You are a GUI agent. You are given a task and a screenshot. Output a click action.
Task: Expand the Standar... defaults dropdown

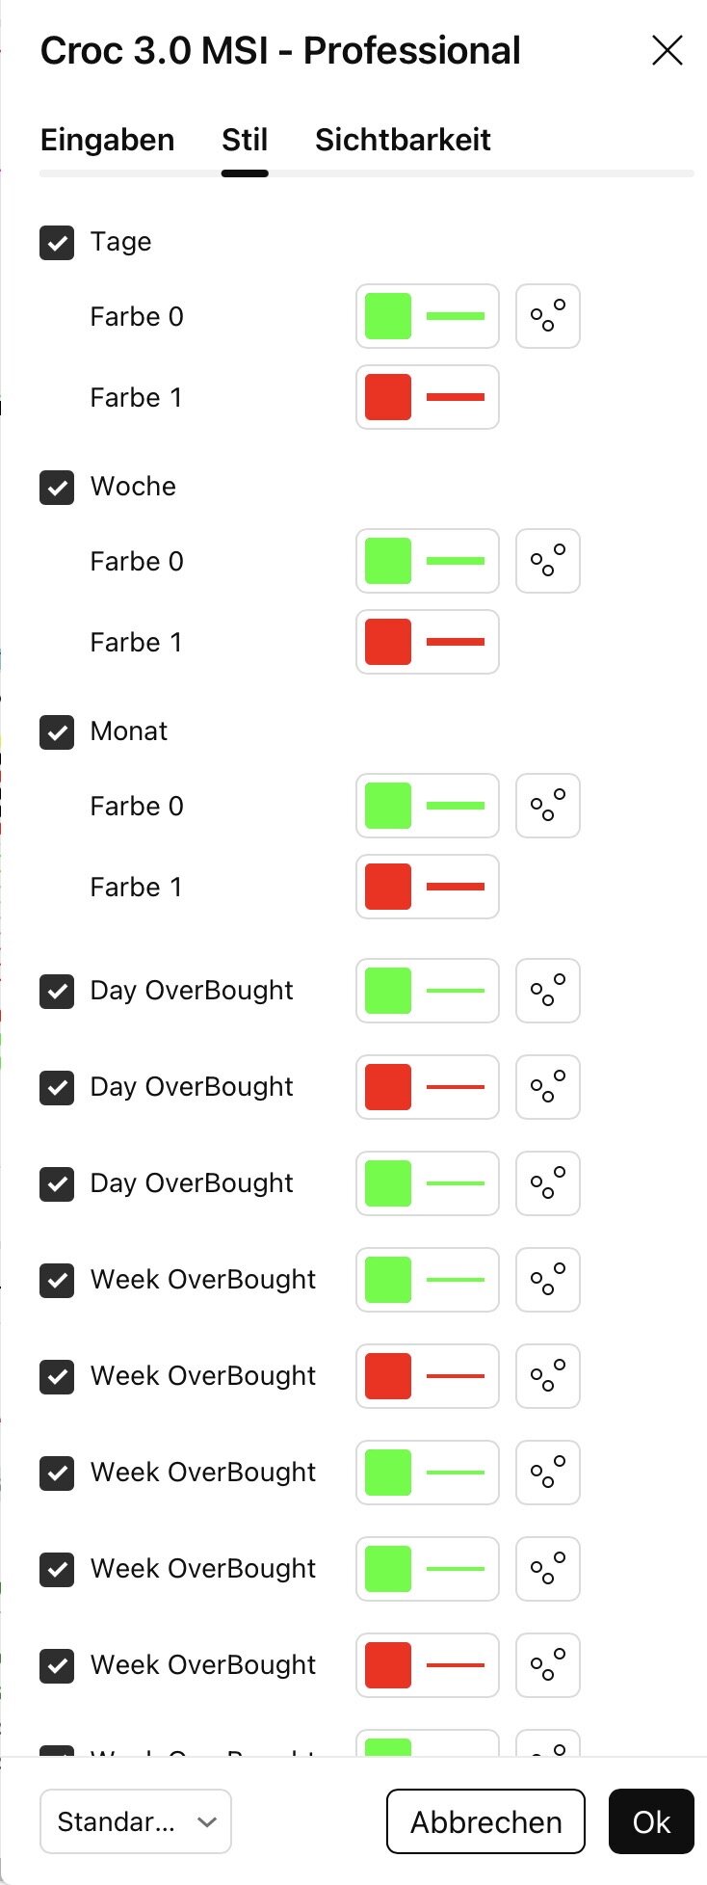(x=136, y=1821)
